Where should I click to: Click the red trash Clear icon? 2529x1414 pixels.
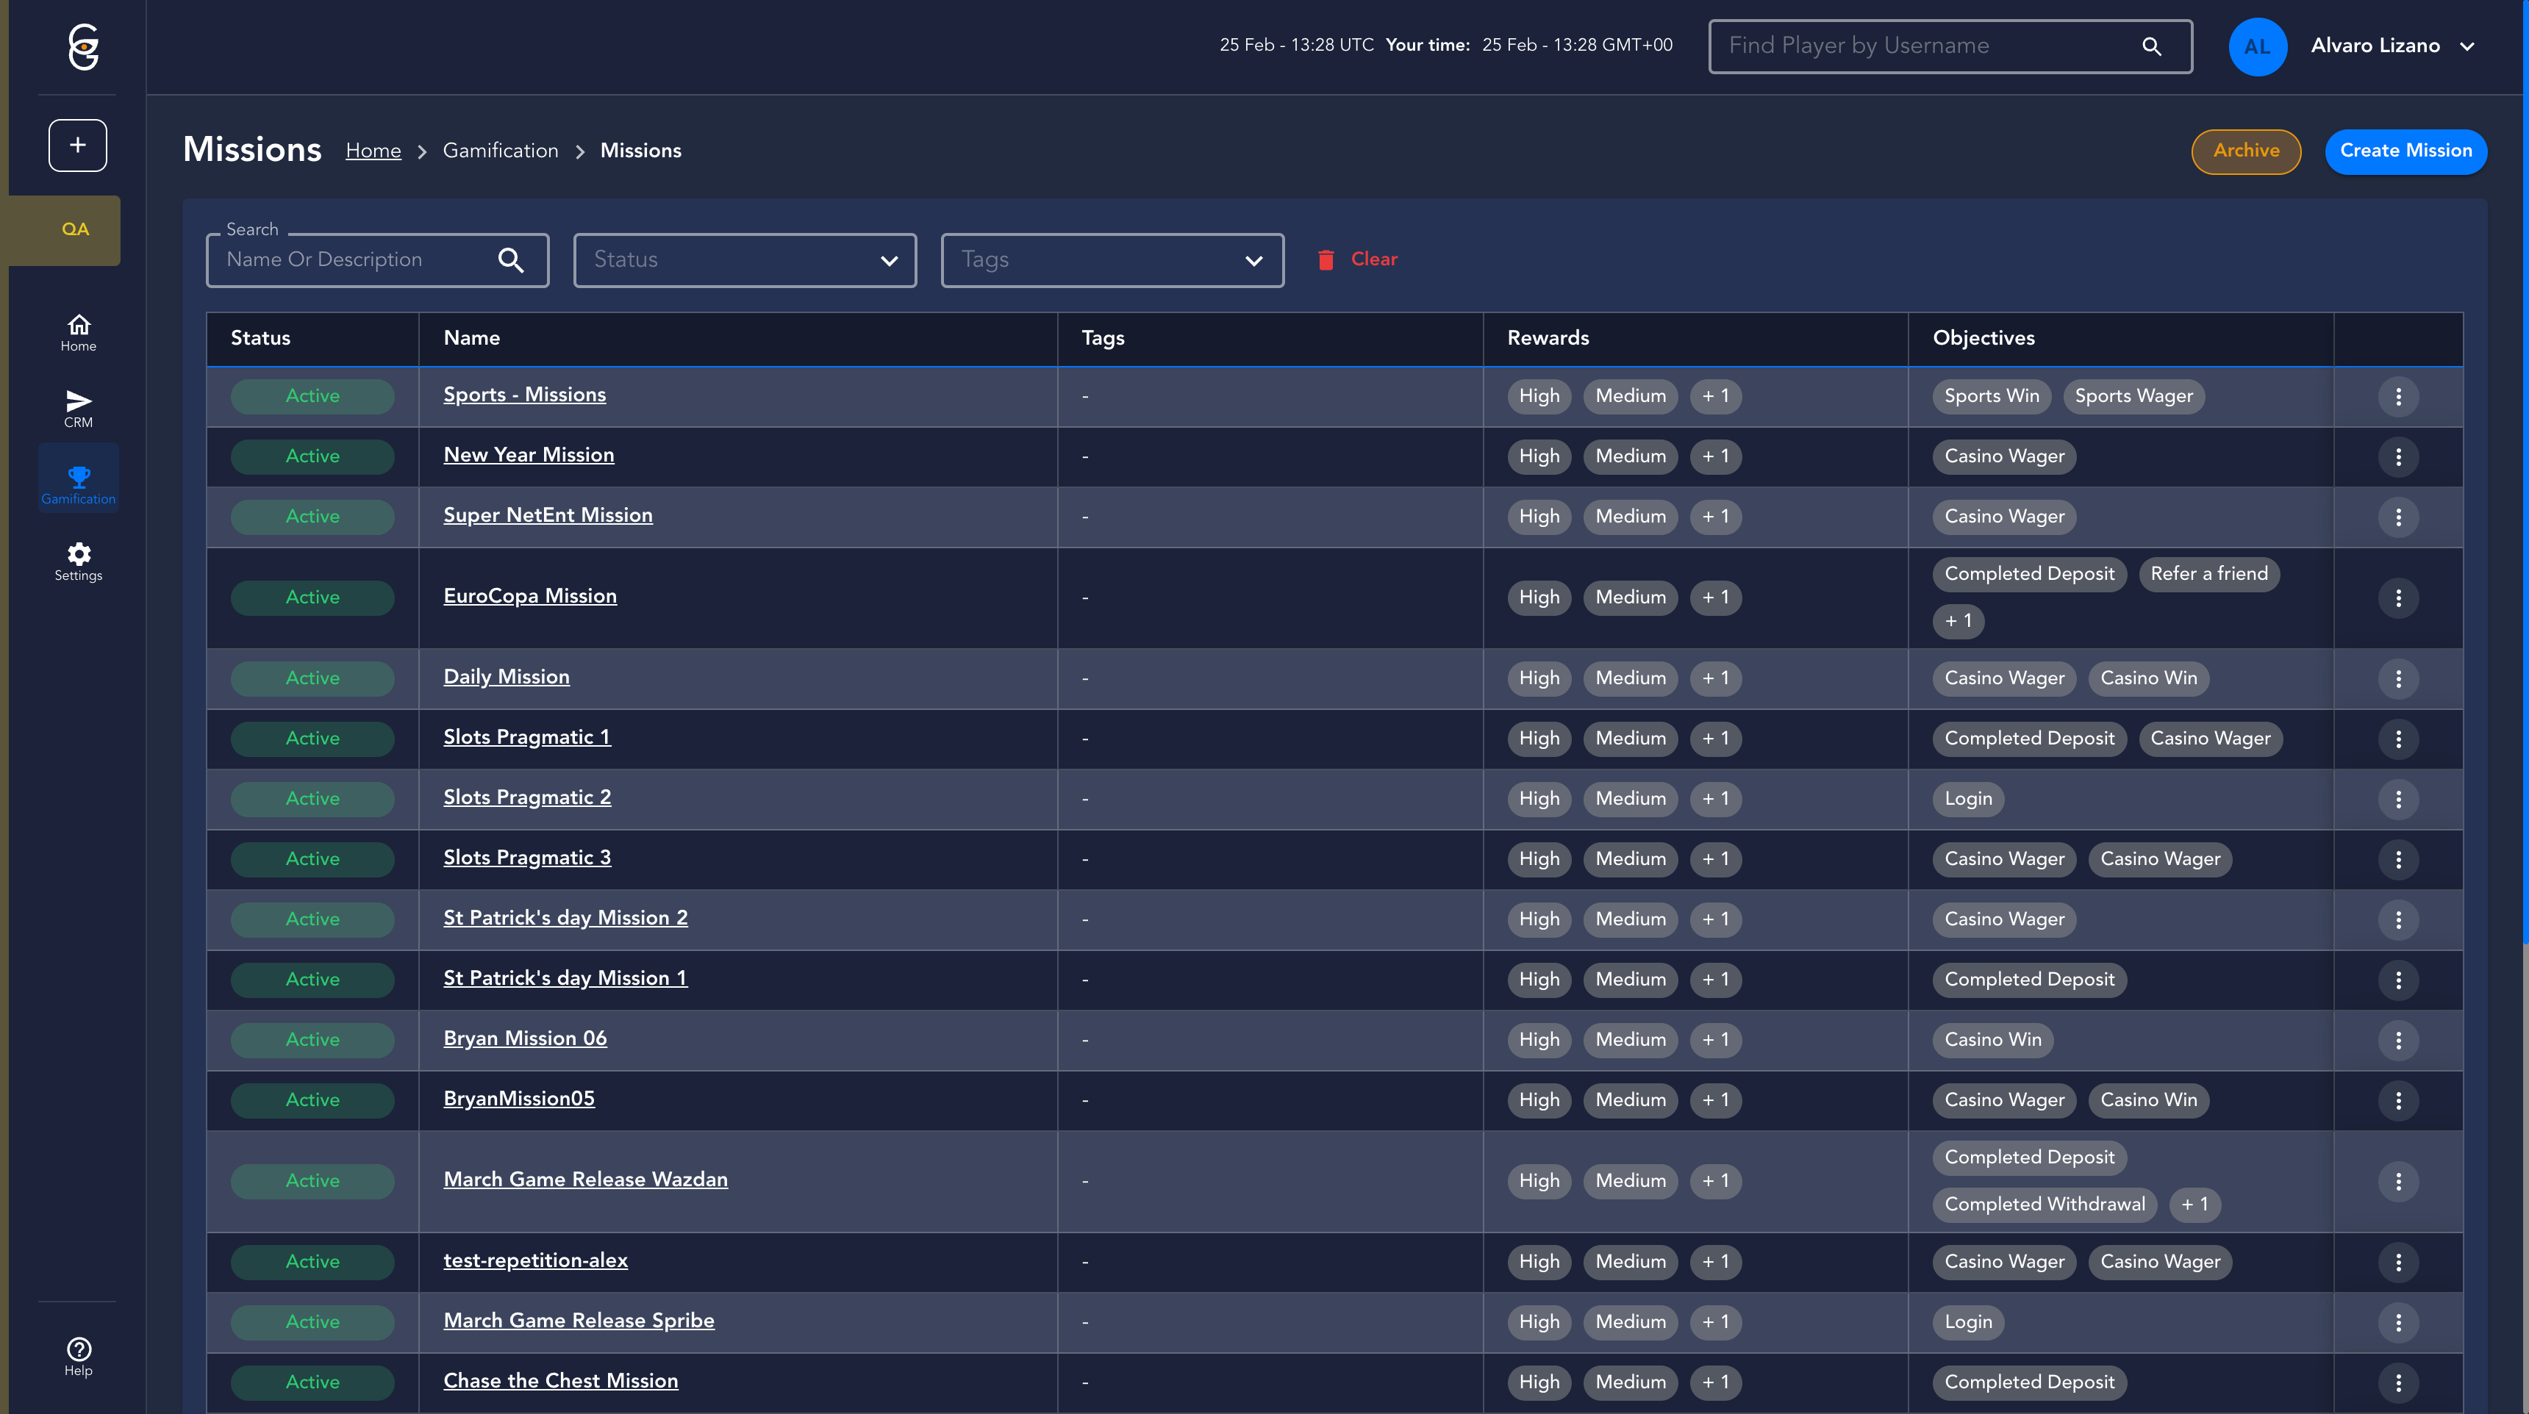[1326, 260]
